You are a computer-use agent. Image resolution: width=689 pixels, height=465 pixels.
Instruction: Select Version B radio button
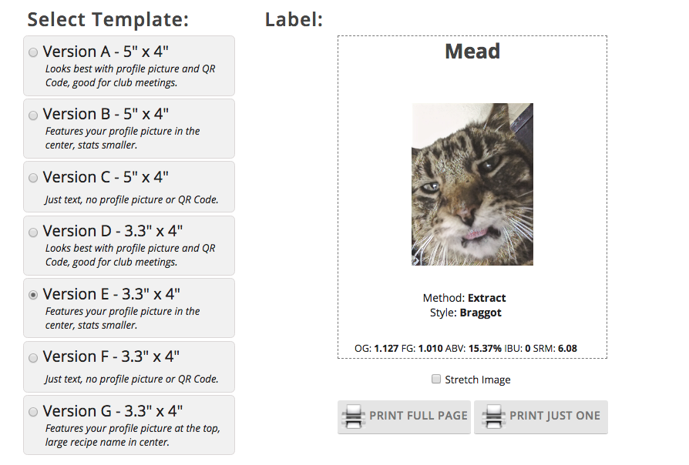[x=33, y=115]
